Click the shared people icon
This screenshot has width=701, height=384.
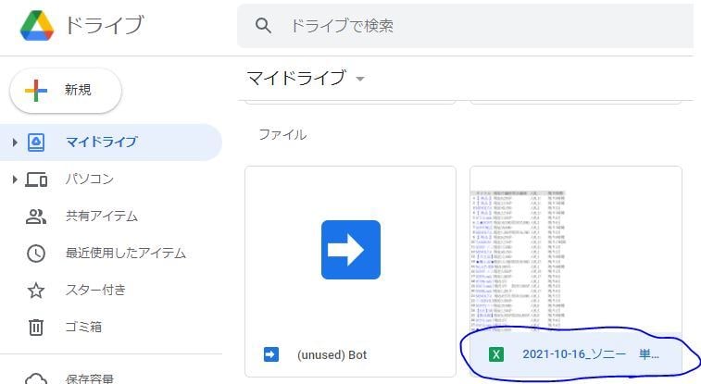pos(36,217)
